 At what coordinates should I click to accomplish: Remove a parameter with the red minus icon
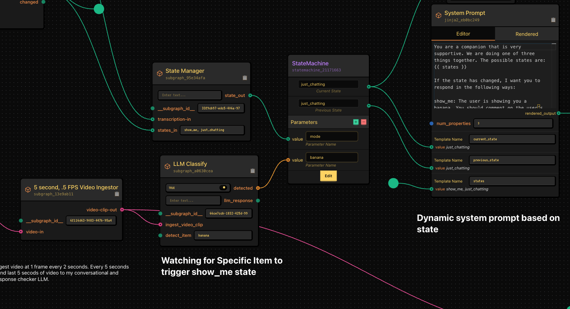(x=364, y=122)
